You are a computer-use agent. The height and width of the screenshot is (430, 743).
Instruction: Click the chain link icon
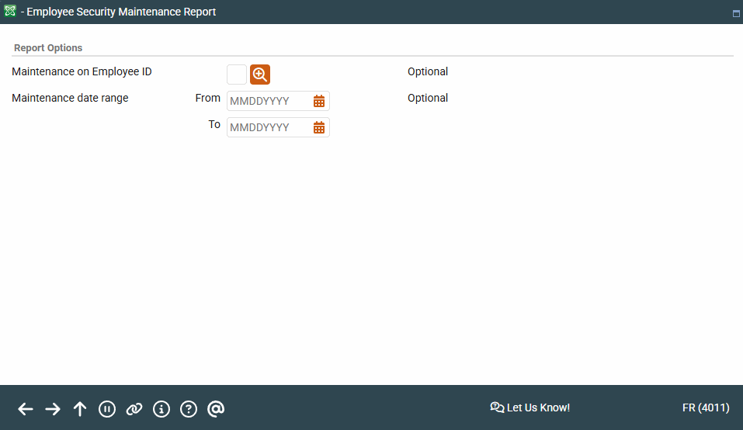(x=134, y=409)
